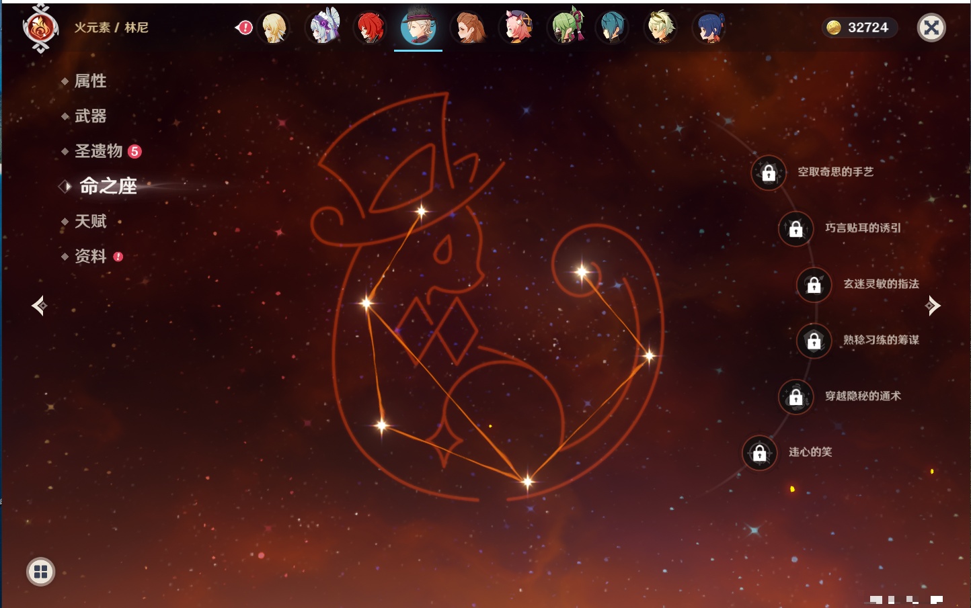Click the Mora balance 32724
The width and height of the screenshot is (971, 608).
point(859,28)
